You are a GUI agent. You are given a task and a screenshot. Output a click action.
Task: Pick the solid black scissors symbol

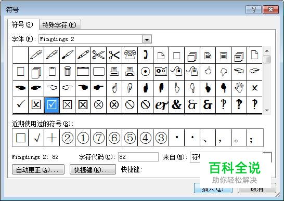tap(114, 55)
